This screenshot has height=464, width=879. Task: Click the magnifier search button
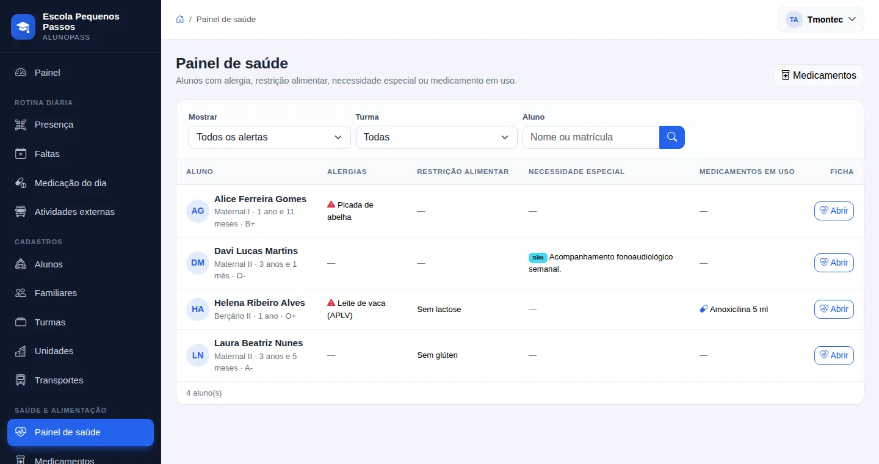tap(672, 137)
